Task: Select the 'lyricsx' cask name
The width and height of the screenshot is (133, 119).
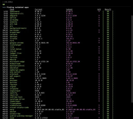Action: [14, 57]
